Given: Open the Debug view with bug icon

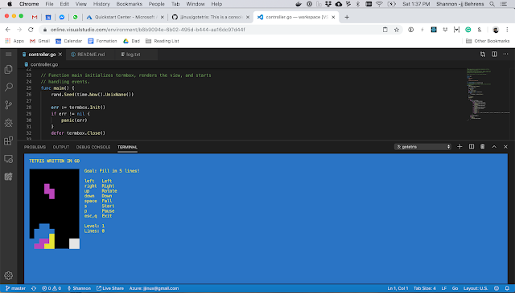Looking at the screenshot, I should point(9,123).
